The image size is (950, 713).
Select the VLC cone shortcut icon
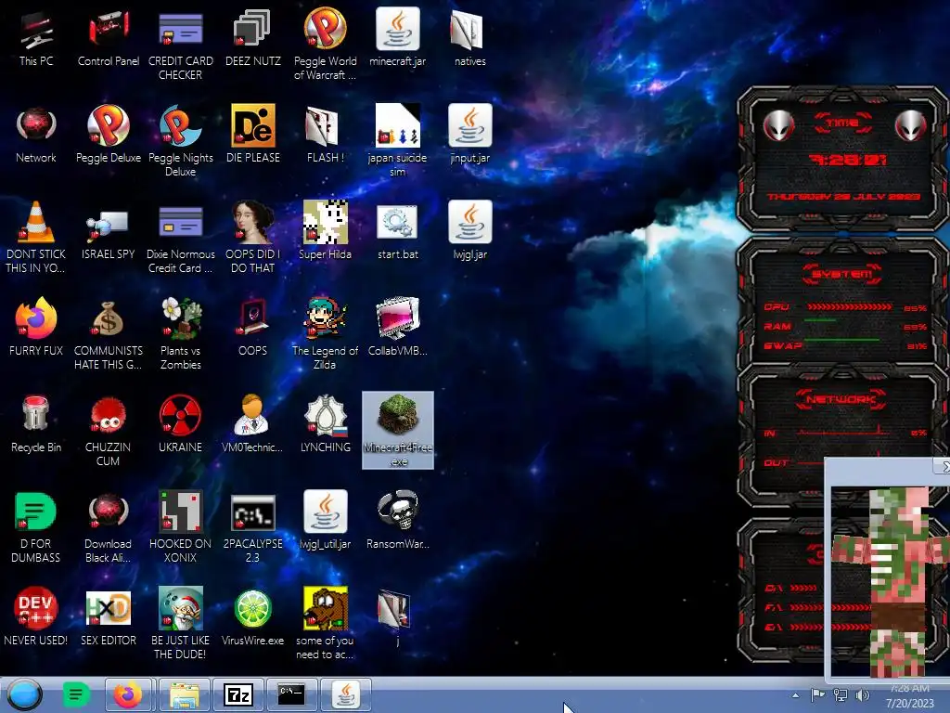tap(36, 223)
